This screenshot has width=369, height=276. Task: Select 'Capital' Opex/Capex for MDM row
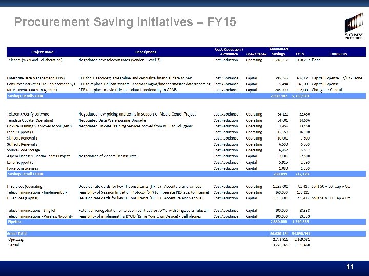[x=251, y=90]
